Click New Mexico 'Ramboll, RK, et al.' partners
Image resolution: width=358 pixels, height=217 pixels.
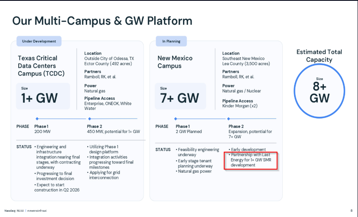click(238, 77)
